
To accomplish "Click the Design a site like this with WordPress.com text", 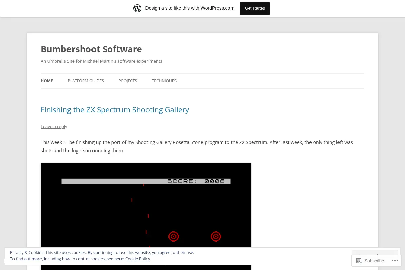I will point(190,8).
